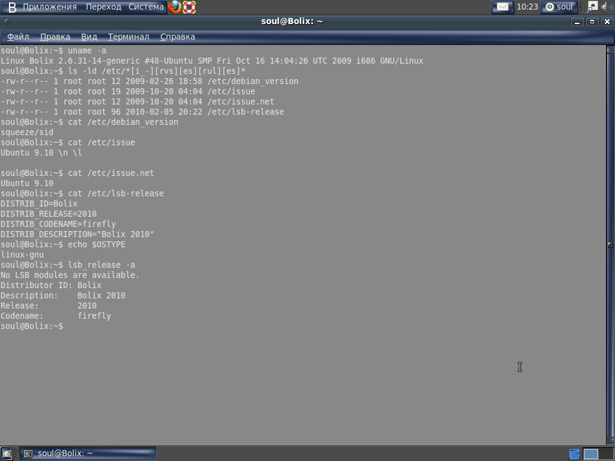The image size is (615, 461).
Task: Open the 'soul' user session button
Action: pos(559,7)
